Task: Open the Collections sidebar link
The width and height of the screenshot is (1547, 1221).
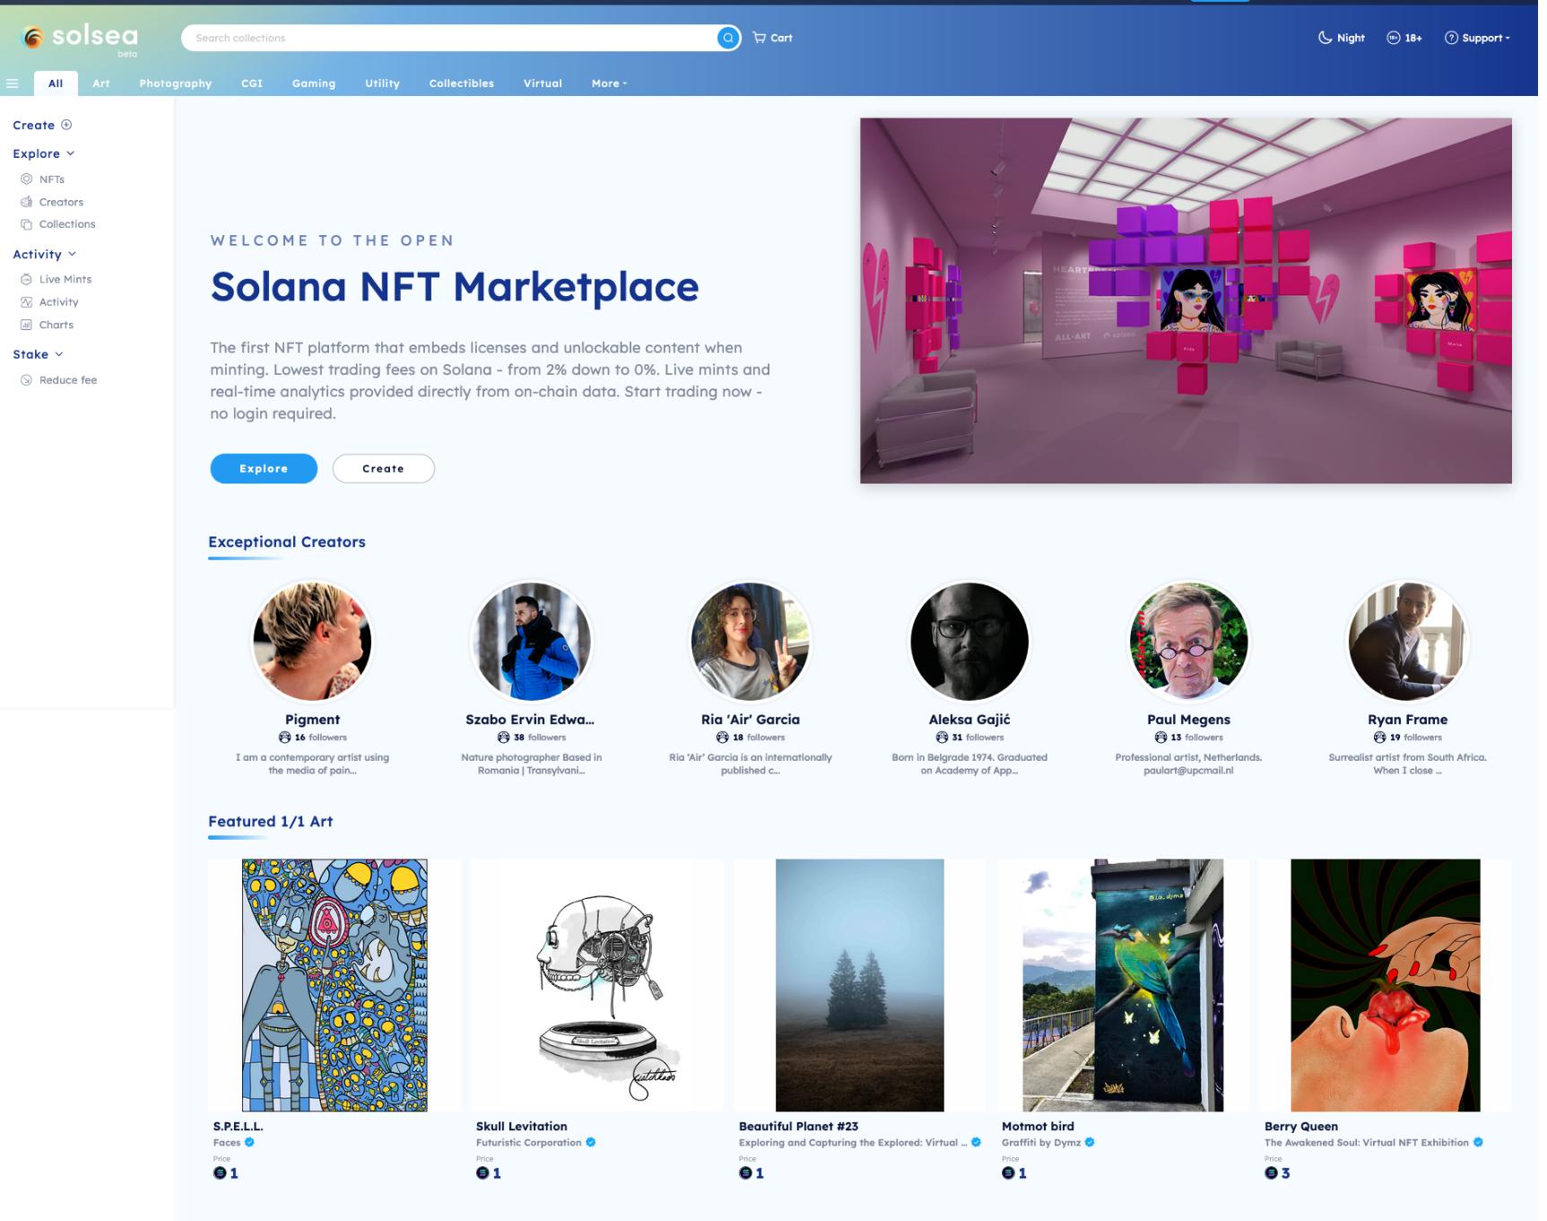Action: coord(67,225)
